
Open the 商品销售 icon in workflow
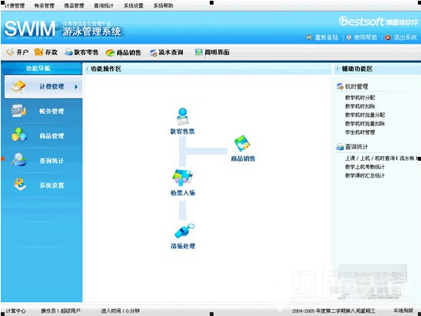pyautogui.click(x=242, y=144)
